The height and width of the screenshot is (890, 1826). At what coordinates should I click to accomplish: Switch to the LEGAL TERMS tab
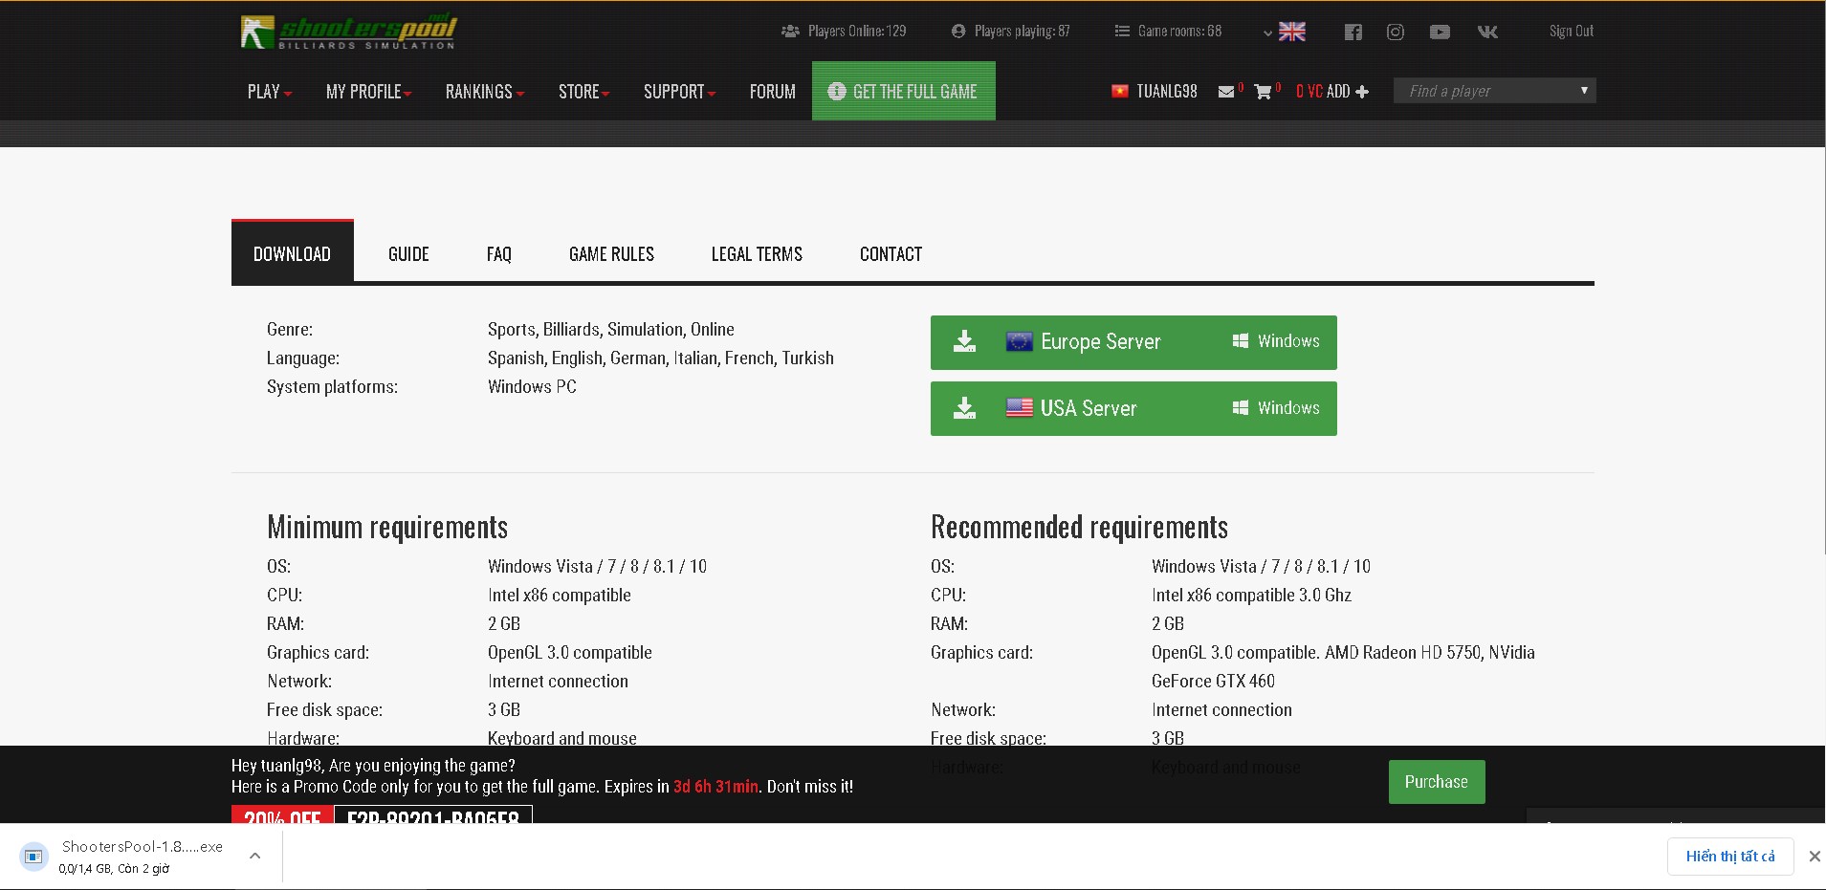point(757,254)
